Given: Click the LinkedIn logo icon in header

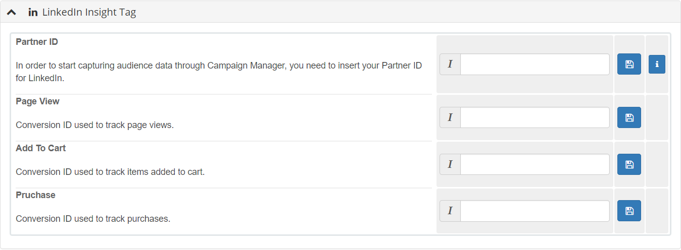Looking at the screenshot, I should (33, 12).
